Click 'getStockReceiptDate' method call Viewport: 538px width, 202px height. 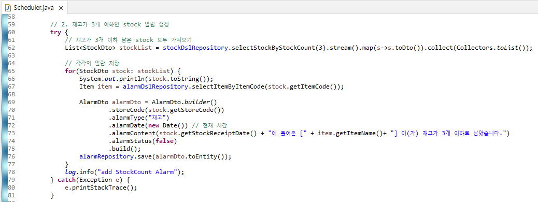click(216, 134)
